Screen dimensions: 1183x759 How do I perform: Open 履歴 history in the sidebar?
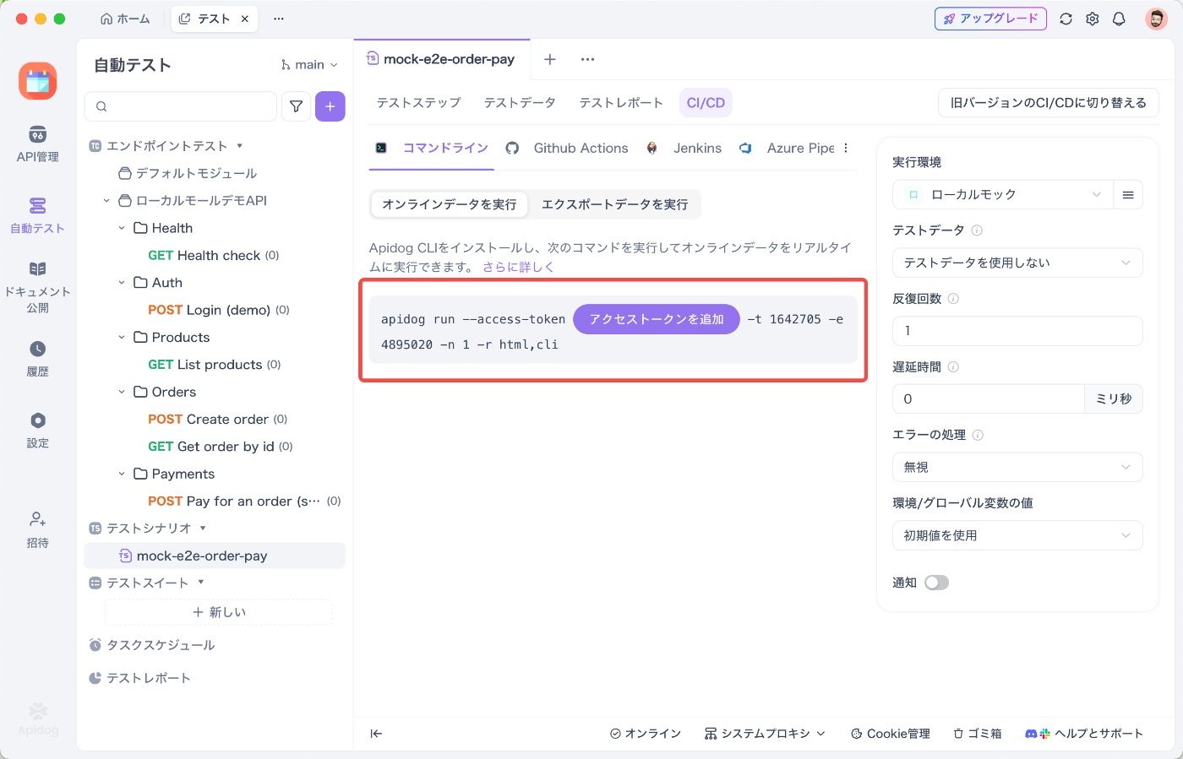pos(37,359)
